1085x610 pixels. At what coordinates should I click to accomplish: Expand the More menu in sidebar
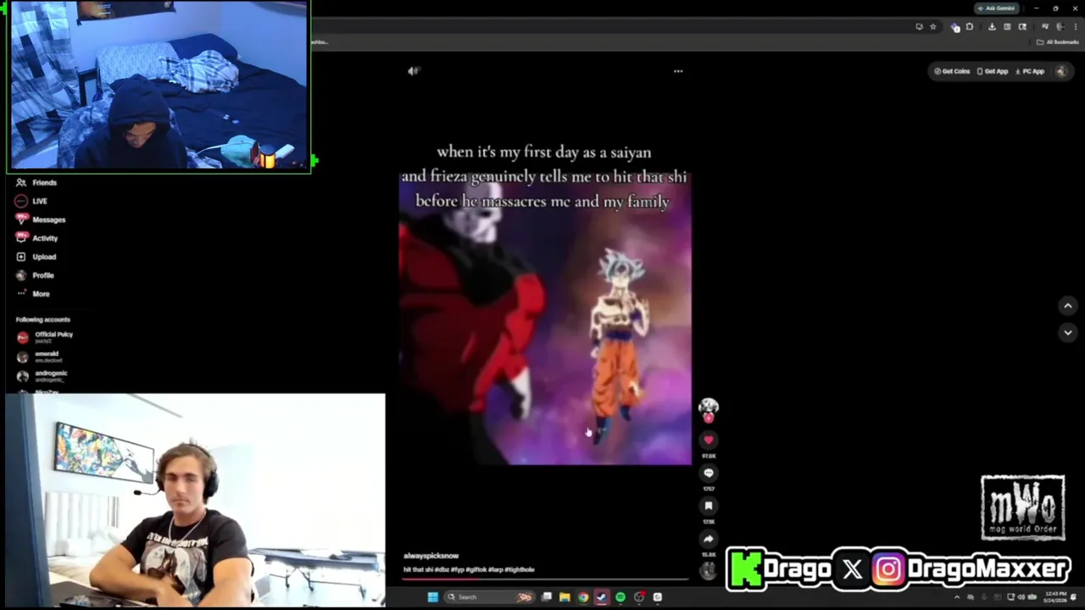pos(33,294)
